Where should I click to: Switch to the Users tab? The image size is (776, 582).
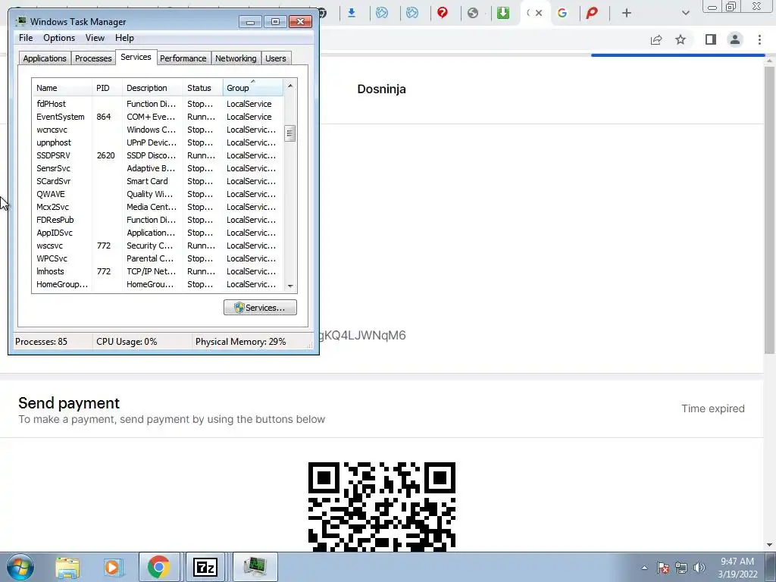[276, 58]
